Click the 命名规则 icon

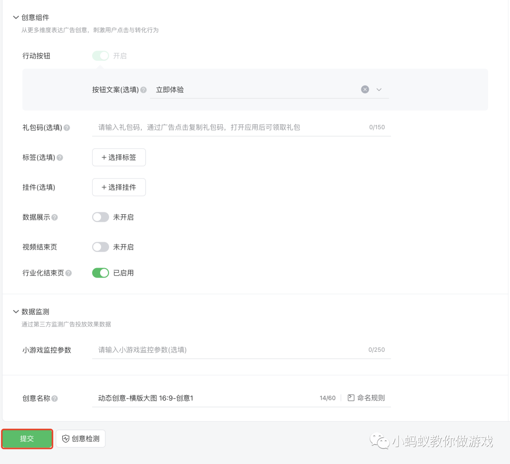click(351, 397)
